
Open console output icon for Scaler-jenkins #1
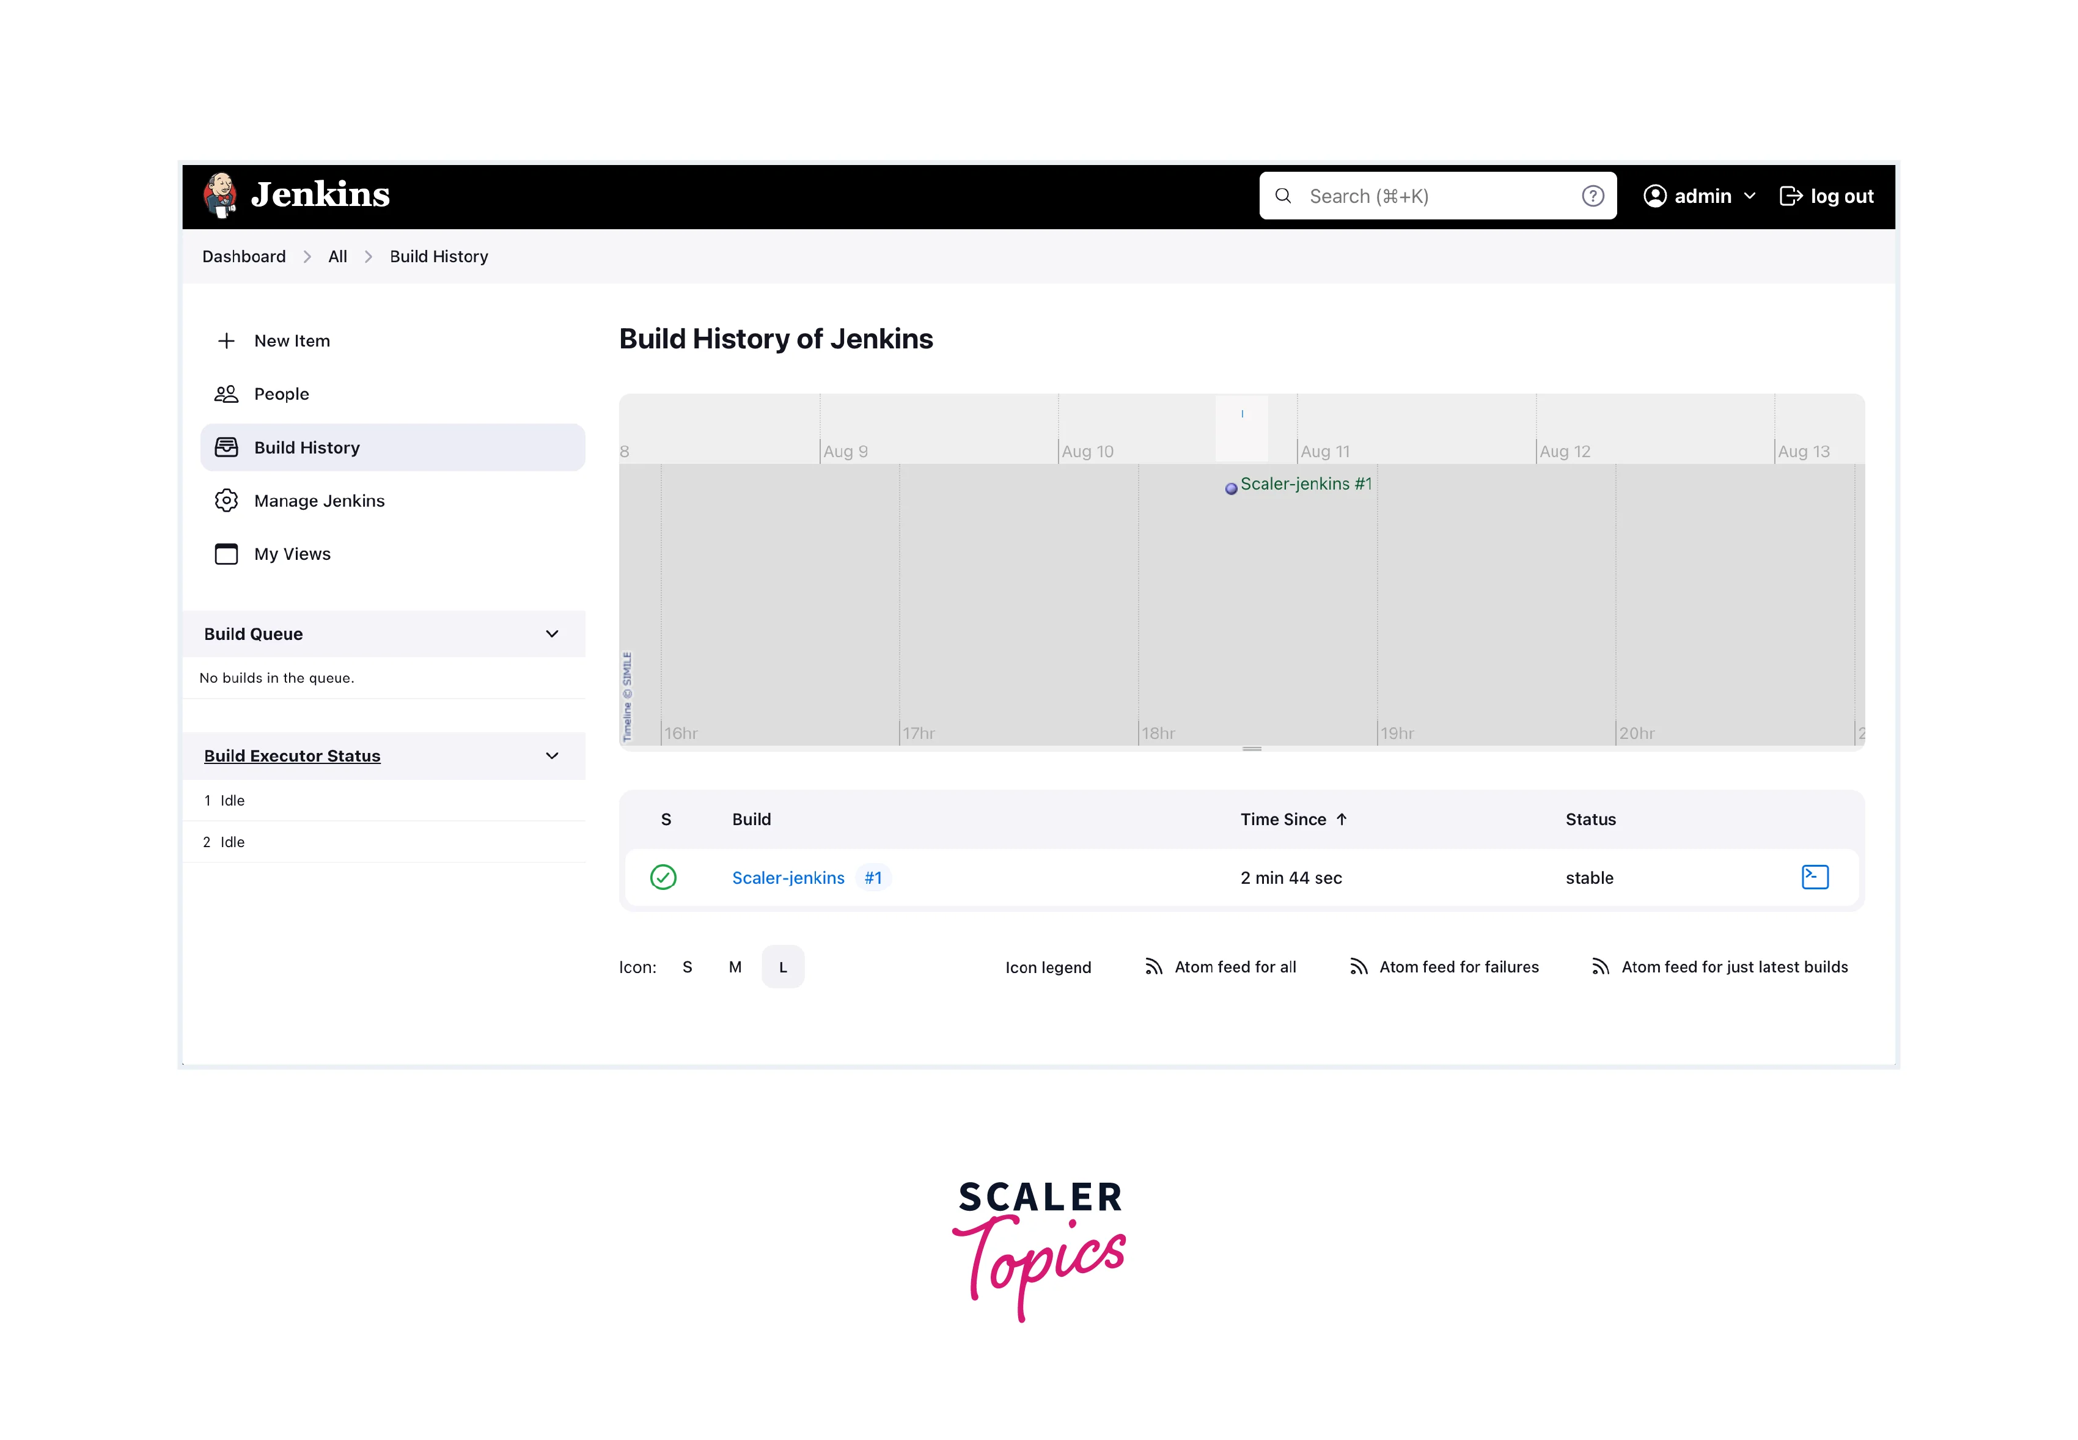[1813, 877]
